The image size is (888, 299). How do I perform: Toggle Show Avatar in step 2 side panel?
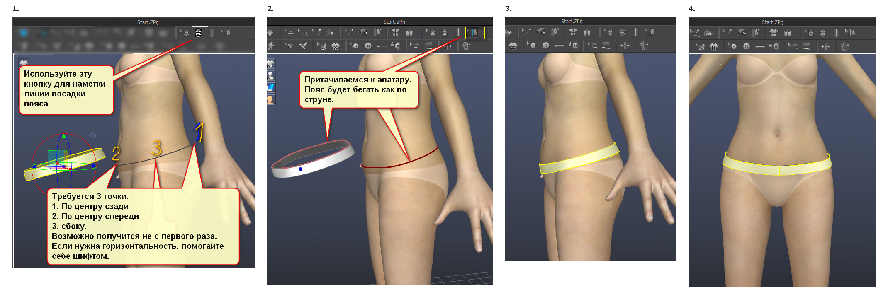pyautogui.click(x=271, y=75)
